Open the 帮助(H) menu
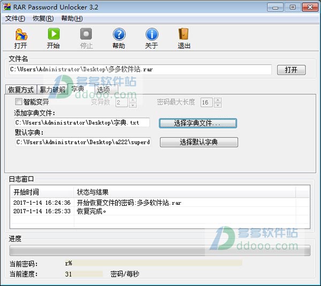 [72, 18]
